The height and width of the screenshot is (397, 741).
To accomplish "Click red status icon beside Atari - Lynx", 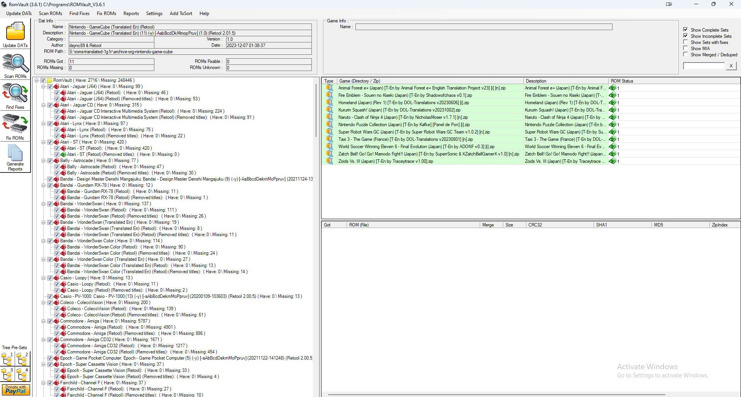I will (56, 123).
